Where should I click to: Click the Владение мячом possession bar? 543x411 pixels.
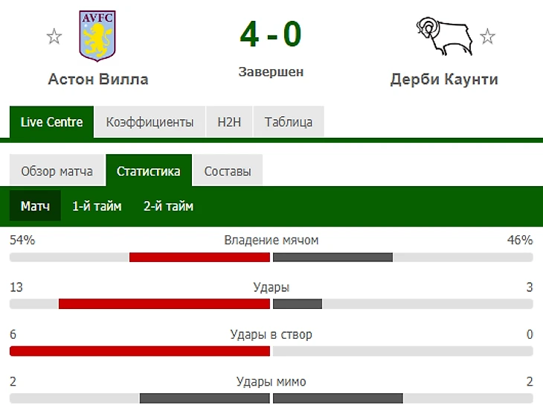(x=271, y=257)
